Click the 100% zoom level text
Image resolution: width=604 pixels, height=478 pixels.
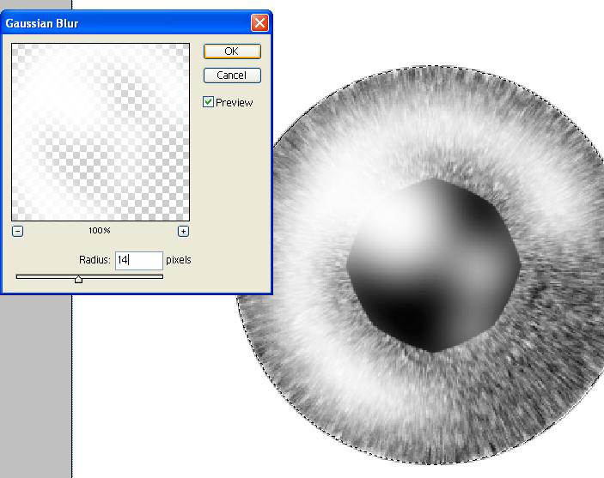[x=100, y=231]
